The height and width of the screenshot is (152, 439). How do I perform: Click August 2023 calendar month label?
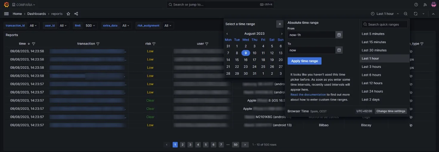(254, 34)
